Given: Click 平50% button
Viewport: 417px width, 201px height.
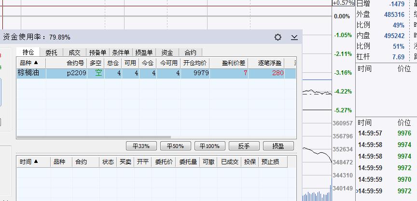Looking at the screenshot, I should [176, 146].
